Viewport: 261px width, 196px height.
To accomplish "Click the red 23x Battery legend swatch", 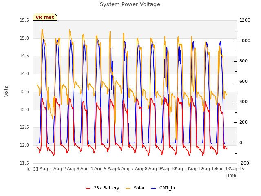I will (88, 189).
